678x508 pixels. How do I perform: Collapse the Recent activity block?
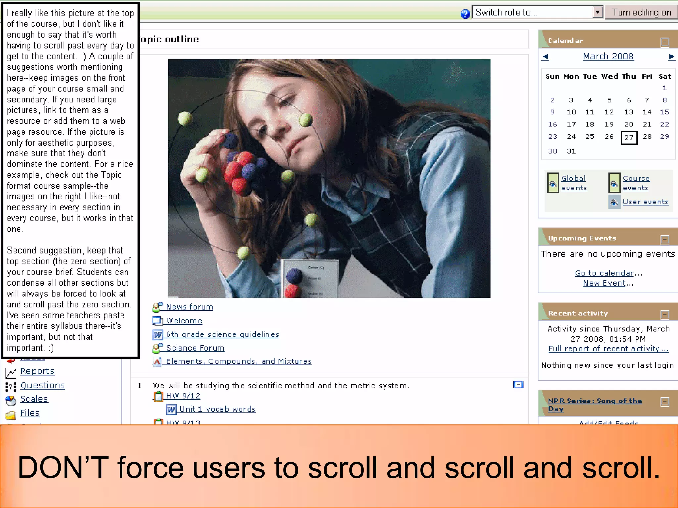point(665,315)
